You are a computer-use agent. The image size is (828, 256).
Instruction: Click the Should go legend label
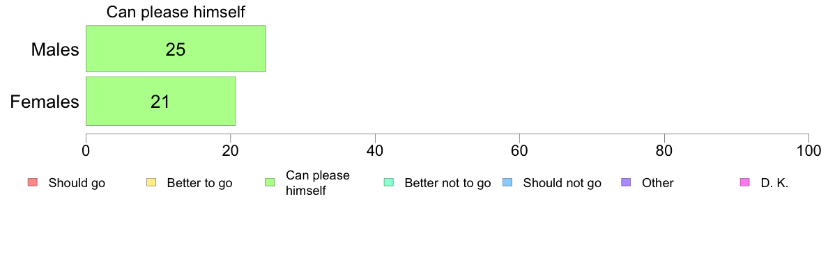tap(77, 184)
